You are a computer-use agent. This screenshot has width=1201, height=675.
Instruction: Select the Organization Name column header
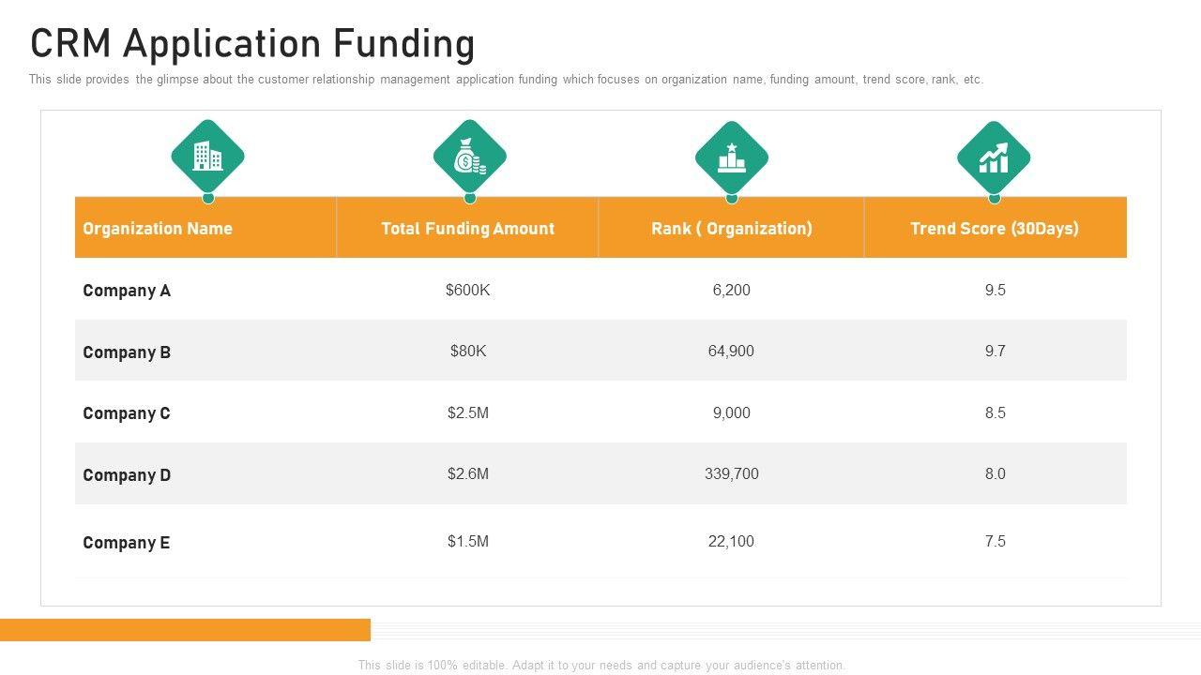158,228
